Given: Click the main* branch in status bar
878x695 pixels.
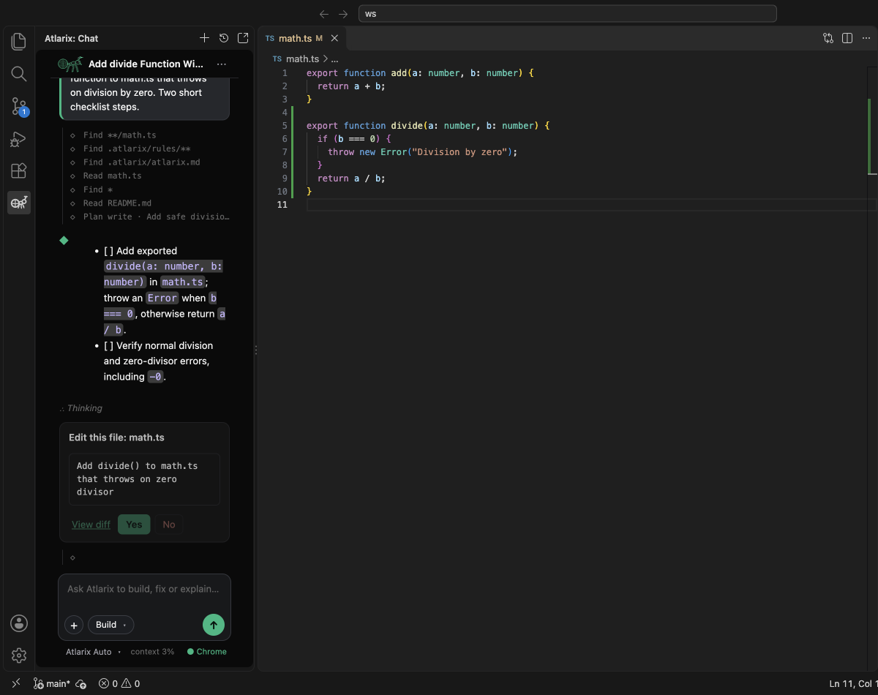Looking at the screenshot, I should coord(52,683).
